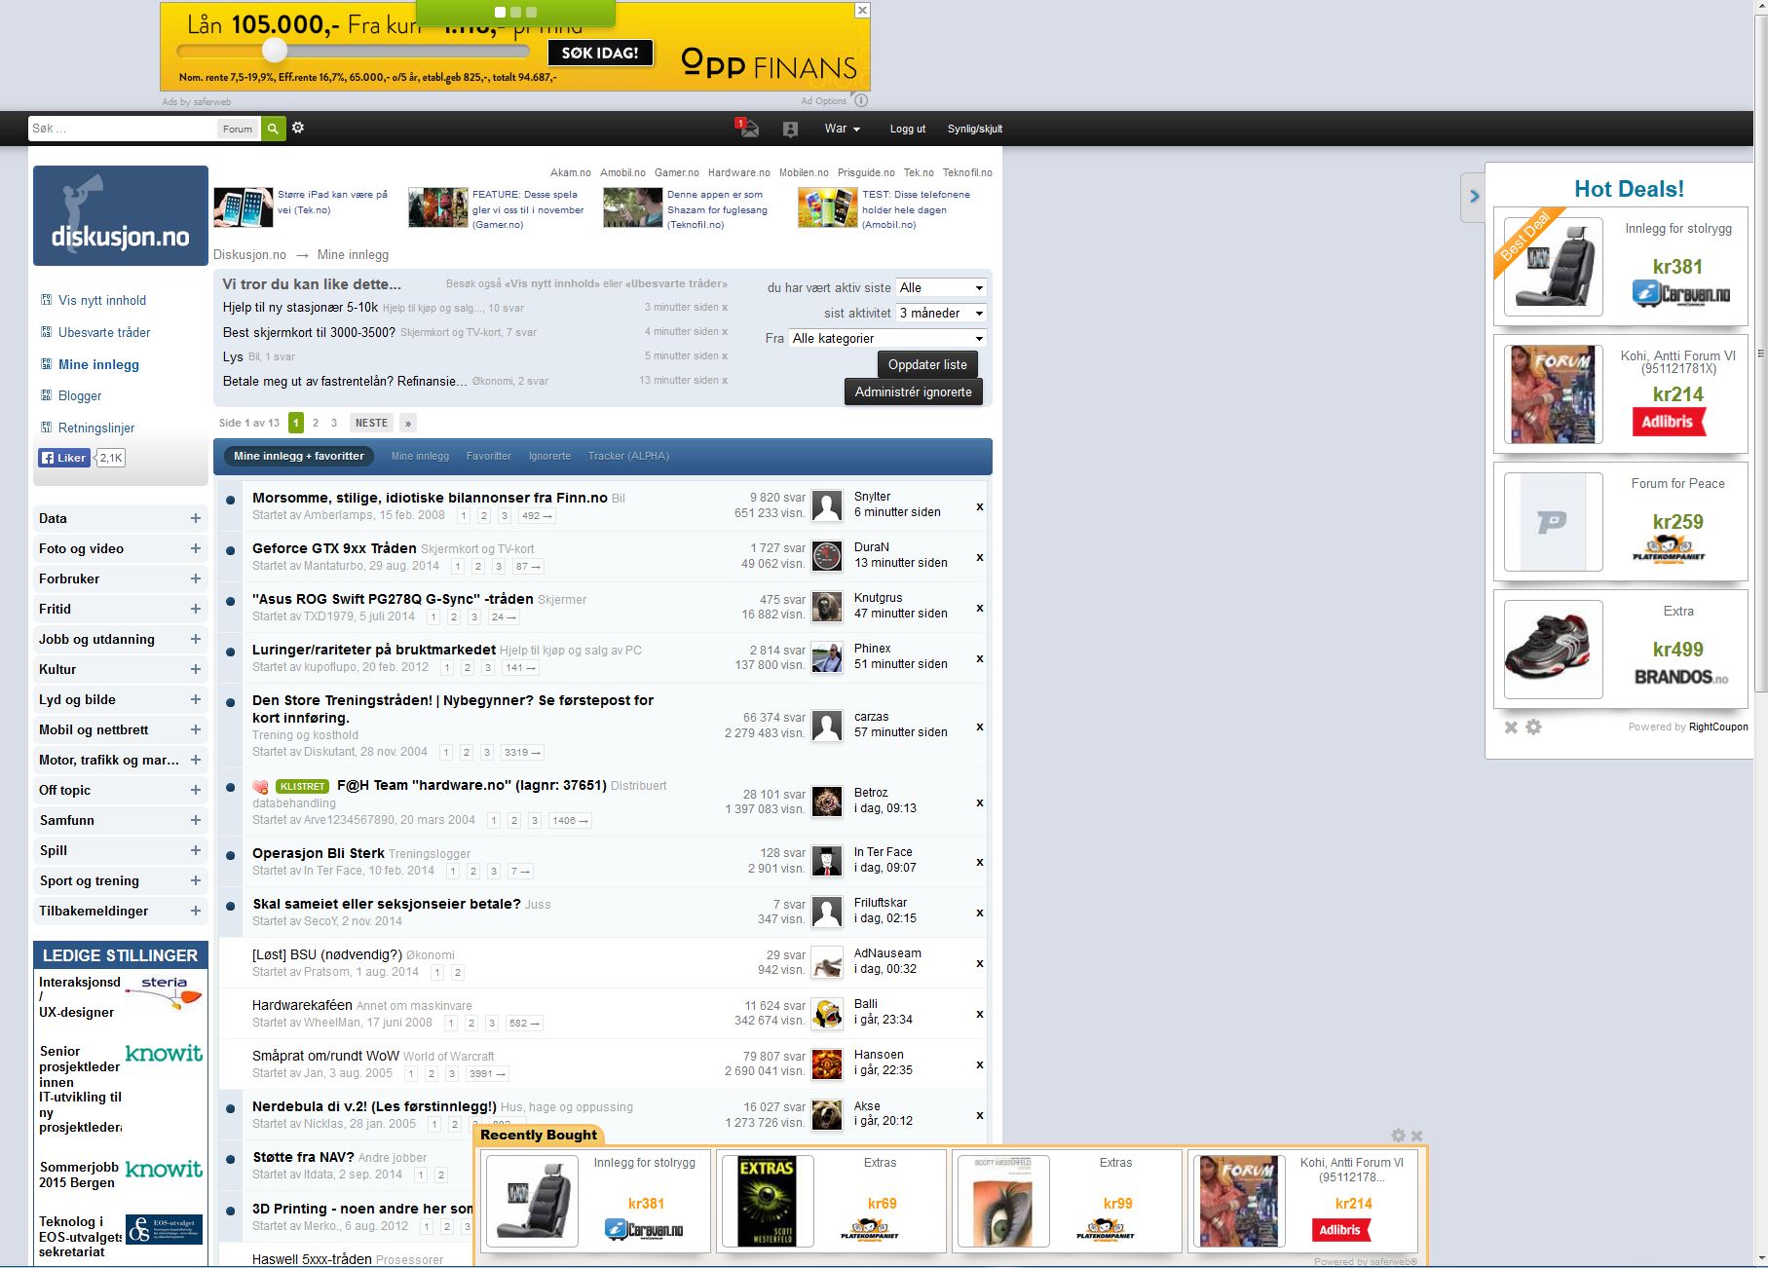Open Hot Deals widget settings gear
Screen dimensions: 1768x1268
coord(1533,727)
